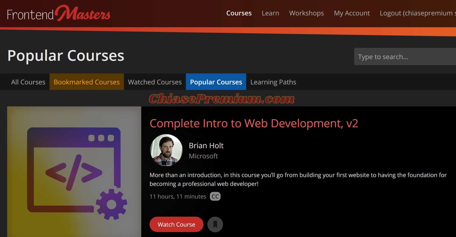Click the Microsoft company text
The height and width of the screenshot is (237, 456).
point(203,156)
